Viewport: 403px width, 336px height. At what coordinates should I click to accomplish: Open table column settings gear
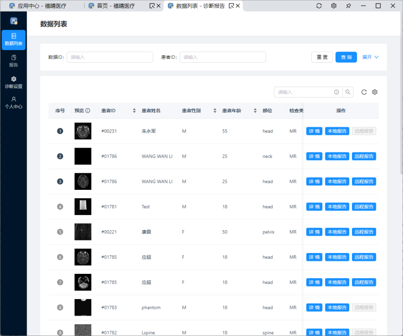click(375, 92)
